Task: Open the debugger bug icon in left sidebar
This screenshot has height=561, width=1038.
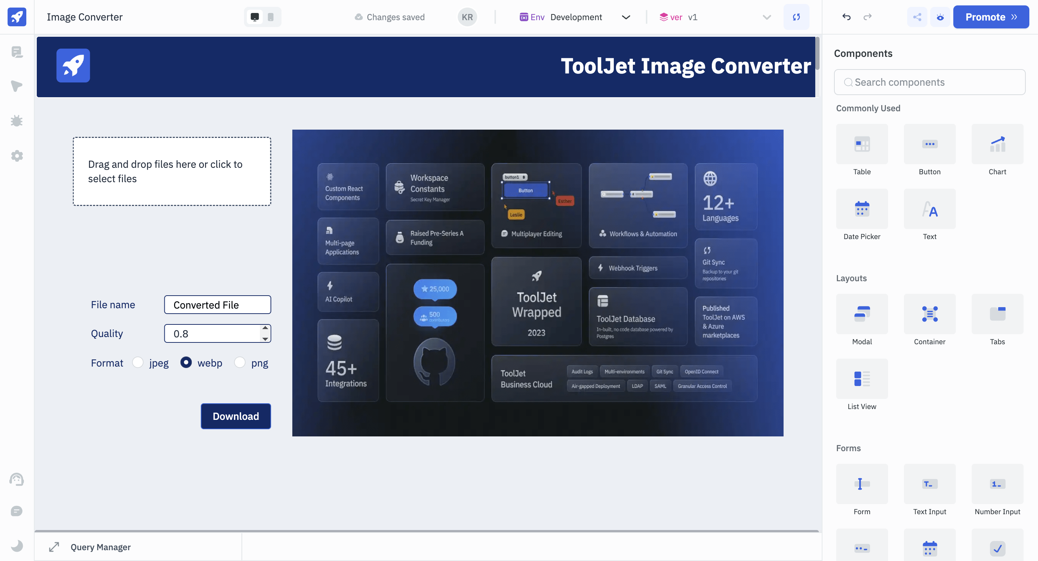Action: 17,121
